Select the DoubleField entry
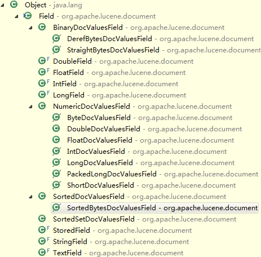 (x=123, y=61)
